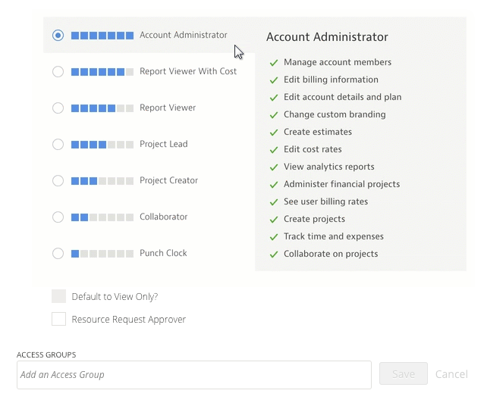Viewport: 484px width, 406px height.
Task: Click the Account Administrator permission level bar
Action: (102, 36)
